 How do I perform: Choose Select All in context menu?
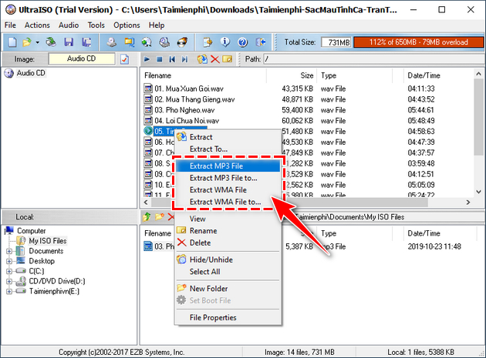(x=228, y=272)
